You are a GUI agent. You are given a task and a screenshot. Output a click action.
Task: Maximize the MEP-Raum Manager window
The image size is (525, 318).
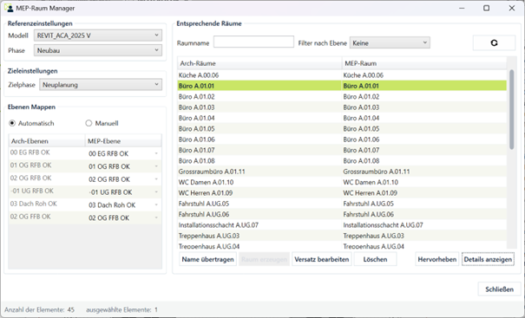coord(486,8)
